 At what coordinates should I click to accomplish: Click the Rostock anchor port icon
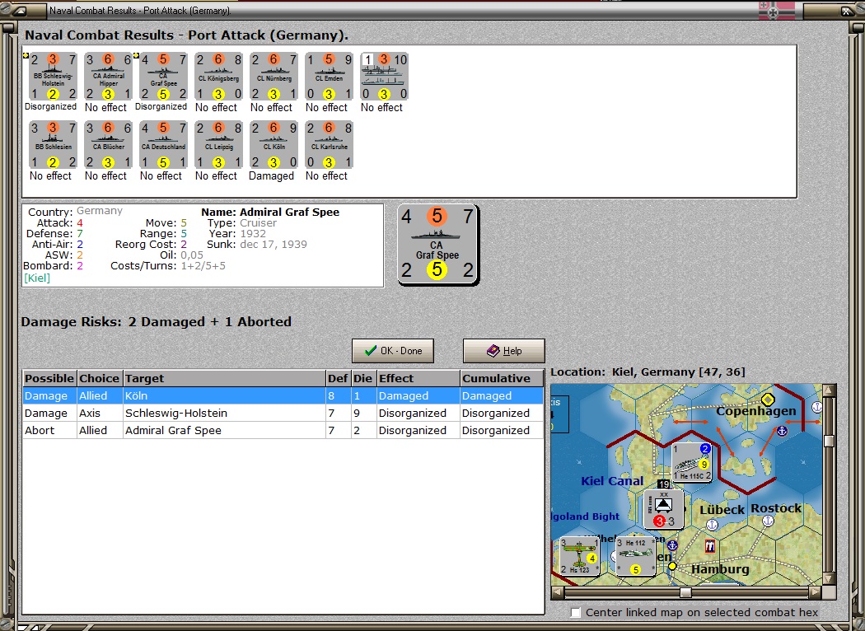tap(768, 521)
